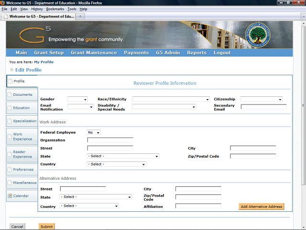Open the Grant Maintenance menu

[x=94, y=53]
